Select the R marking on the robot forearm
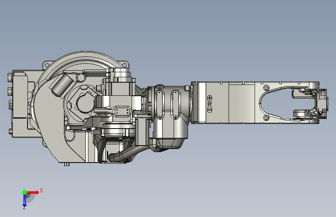Screen dimensions: 336x217 [210, 104]
